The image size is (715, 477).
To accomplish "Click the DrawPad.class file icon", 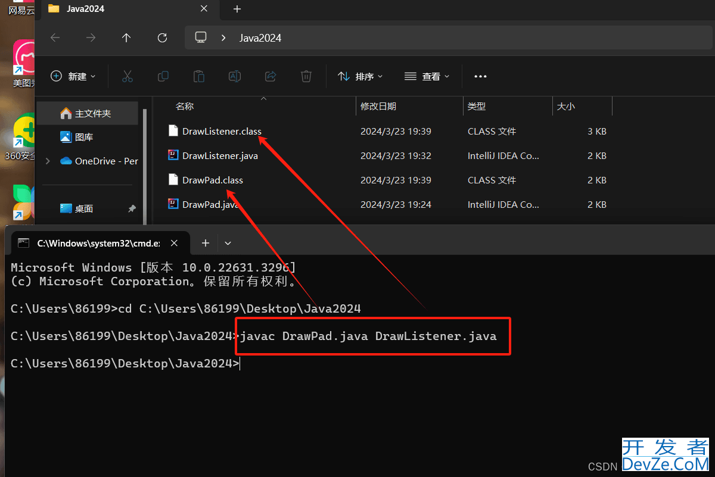I will [x=173, y=180].
